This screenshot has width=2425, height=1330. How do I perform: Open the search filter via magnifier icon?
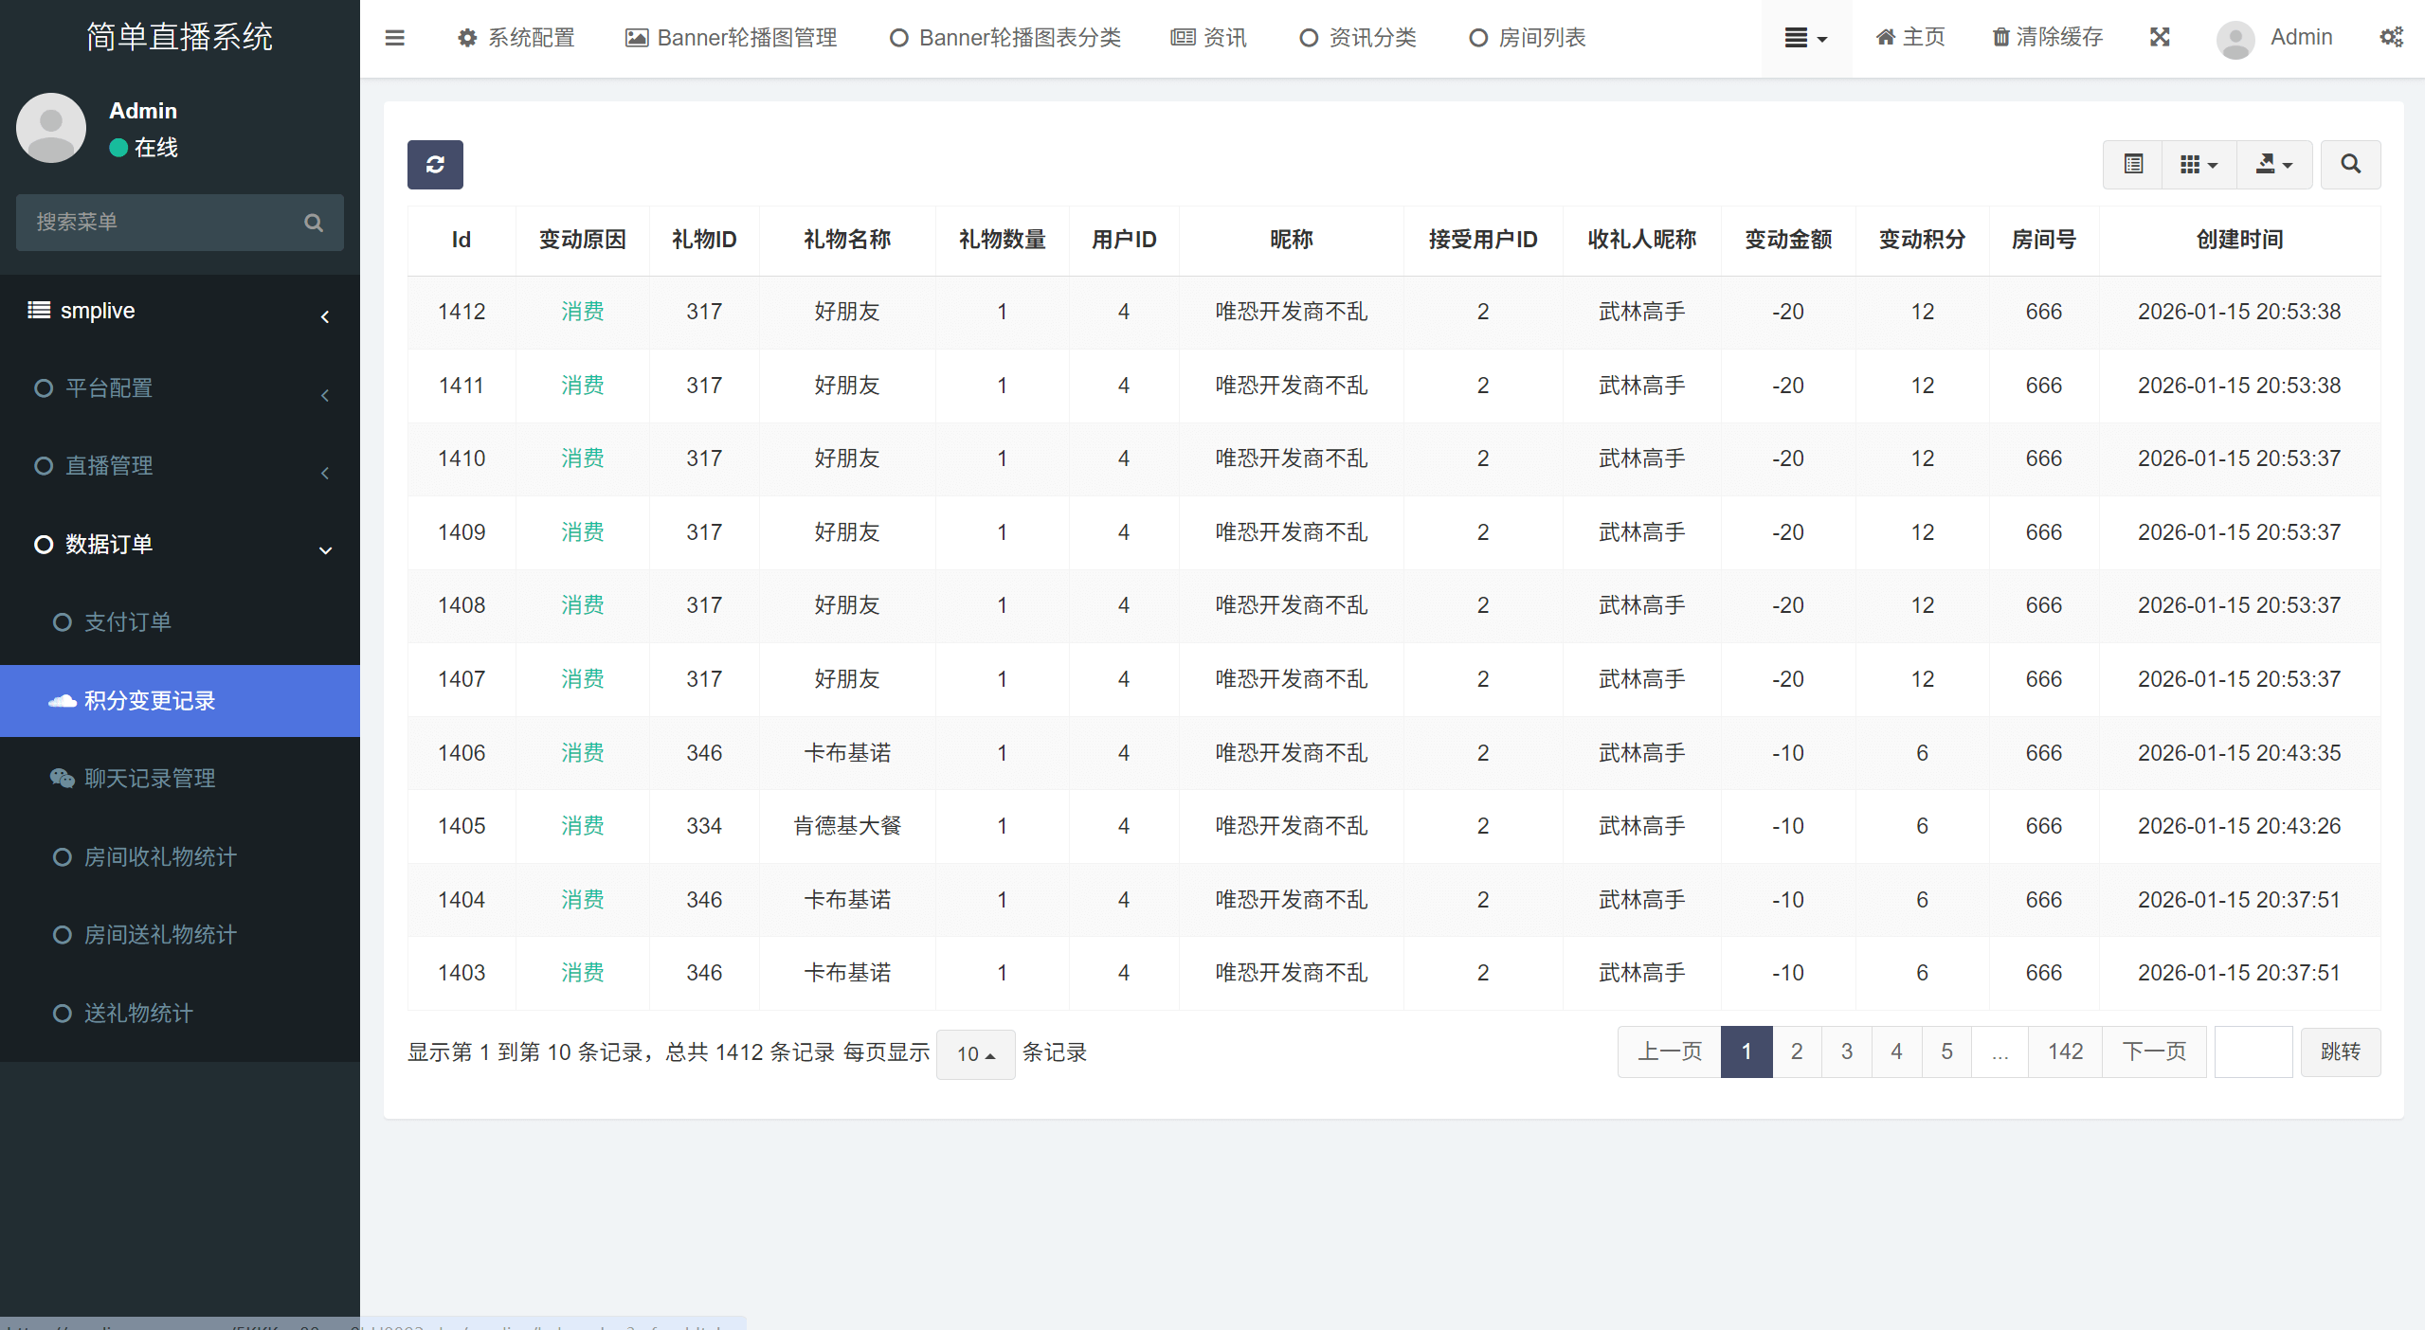2350,164
